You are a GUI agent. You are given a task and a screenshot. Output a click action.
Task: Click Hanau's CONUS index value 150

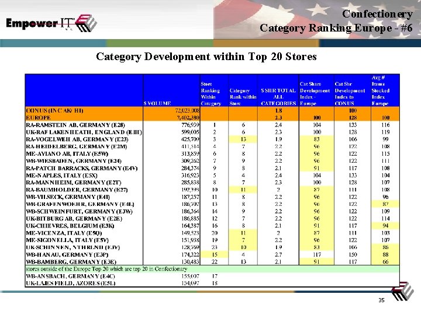pyautogui.click(x=353, y=255)
